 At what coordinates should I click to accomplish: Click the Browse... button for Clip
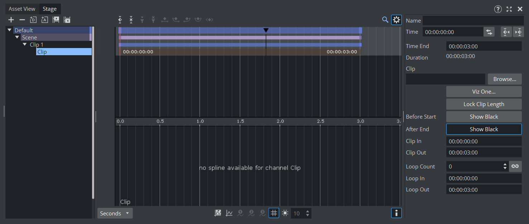504,79
